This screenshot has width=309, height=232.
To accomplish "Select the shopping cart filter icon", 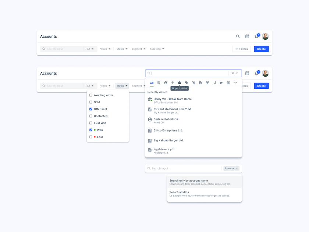I will (x=193, y=82).
